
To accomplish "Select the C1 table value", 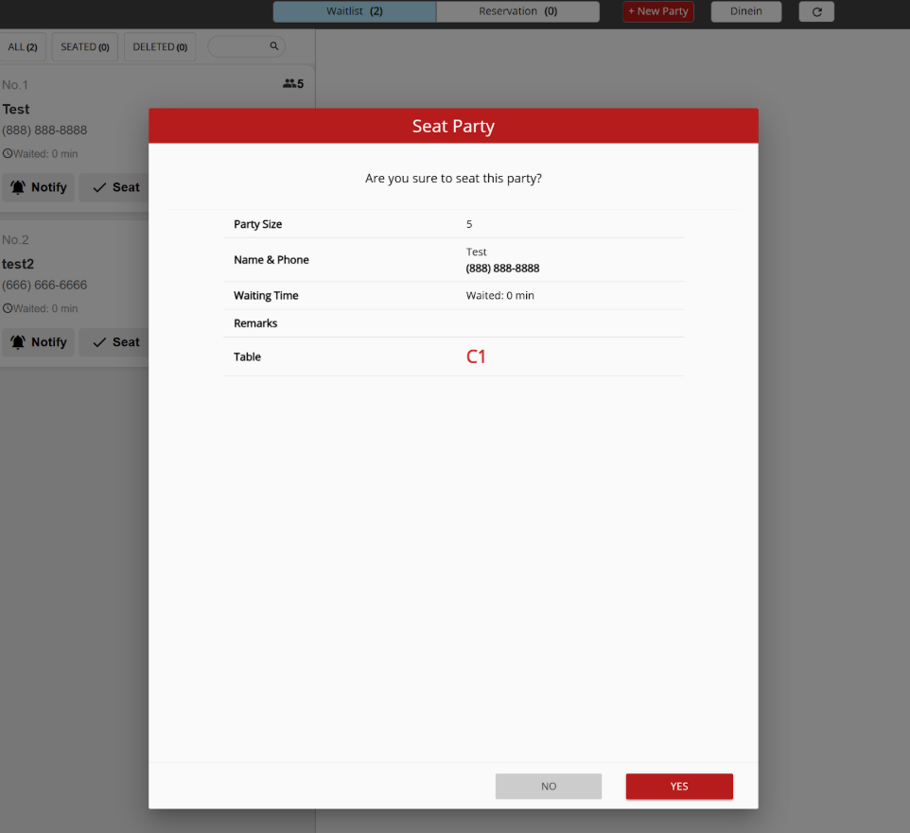I will (x=476, y=356).
